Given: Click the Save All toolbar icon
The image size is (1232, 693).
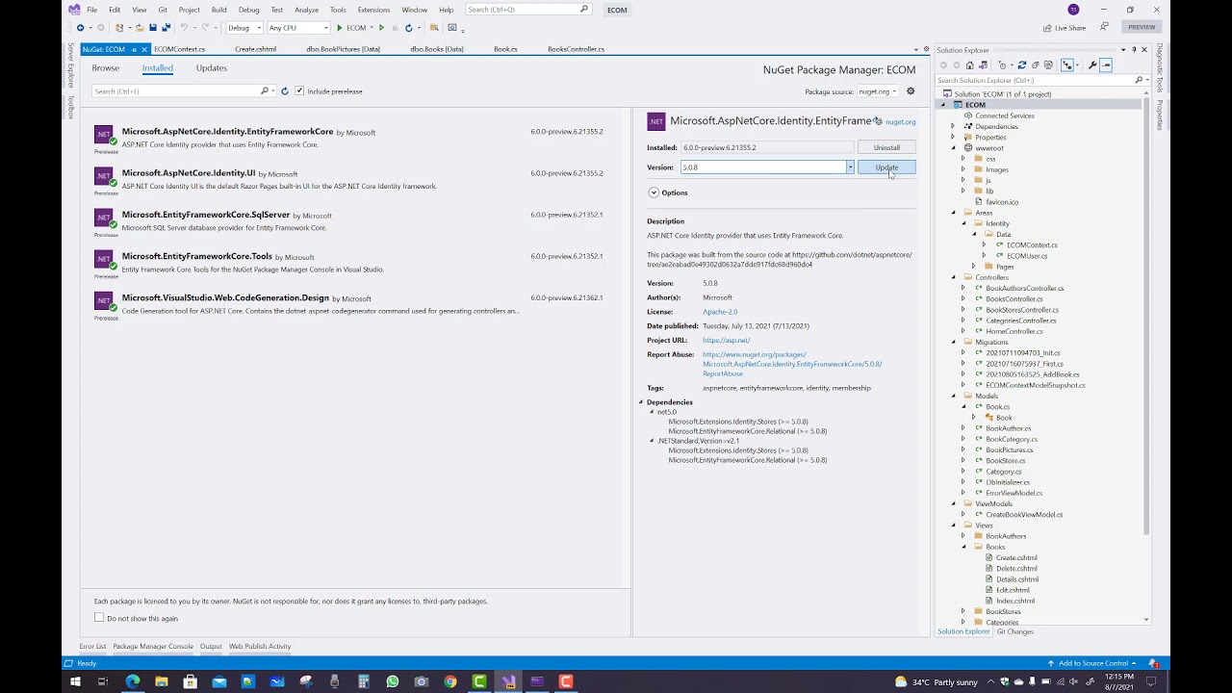Looking at the screenshot, I should (x=167, y=28).
